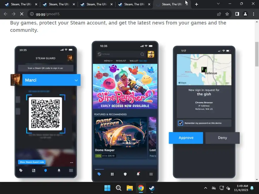Bookmark this tab with the star icon
Viewport: 259px width, 194px height.
tap(227, 14)
